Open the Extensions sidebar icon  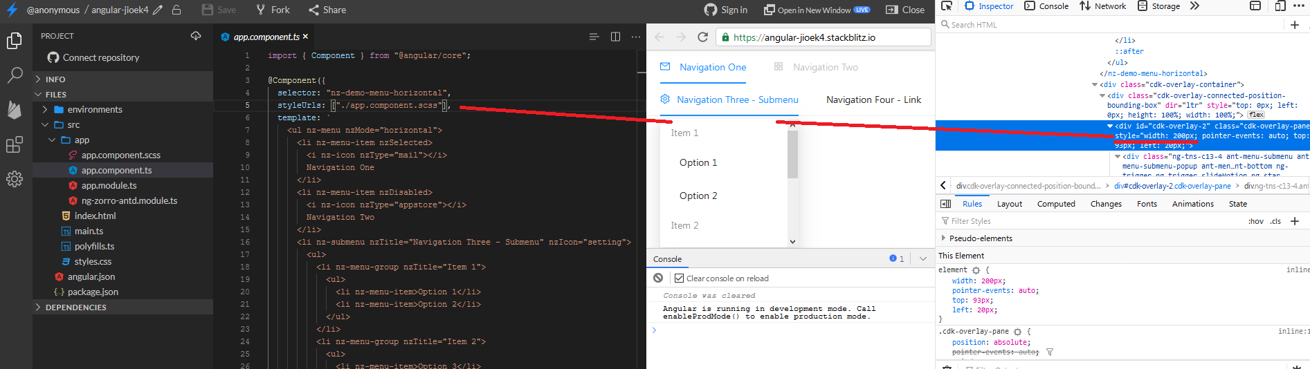tap(15, 144)
